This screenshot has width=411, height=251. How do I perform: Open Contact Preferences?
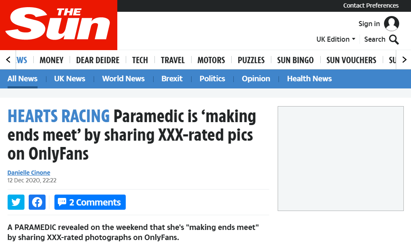[371, 5]
